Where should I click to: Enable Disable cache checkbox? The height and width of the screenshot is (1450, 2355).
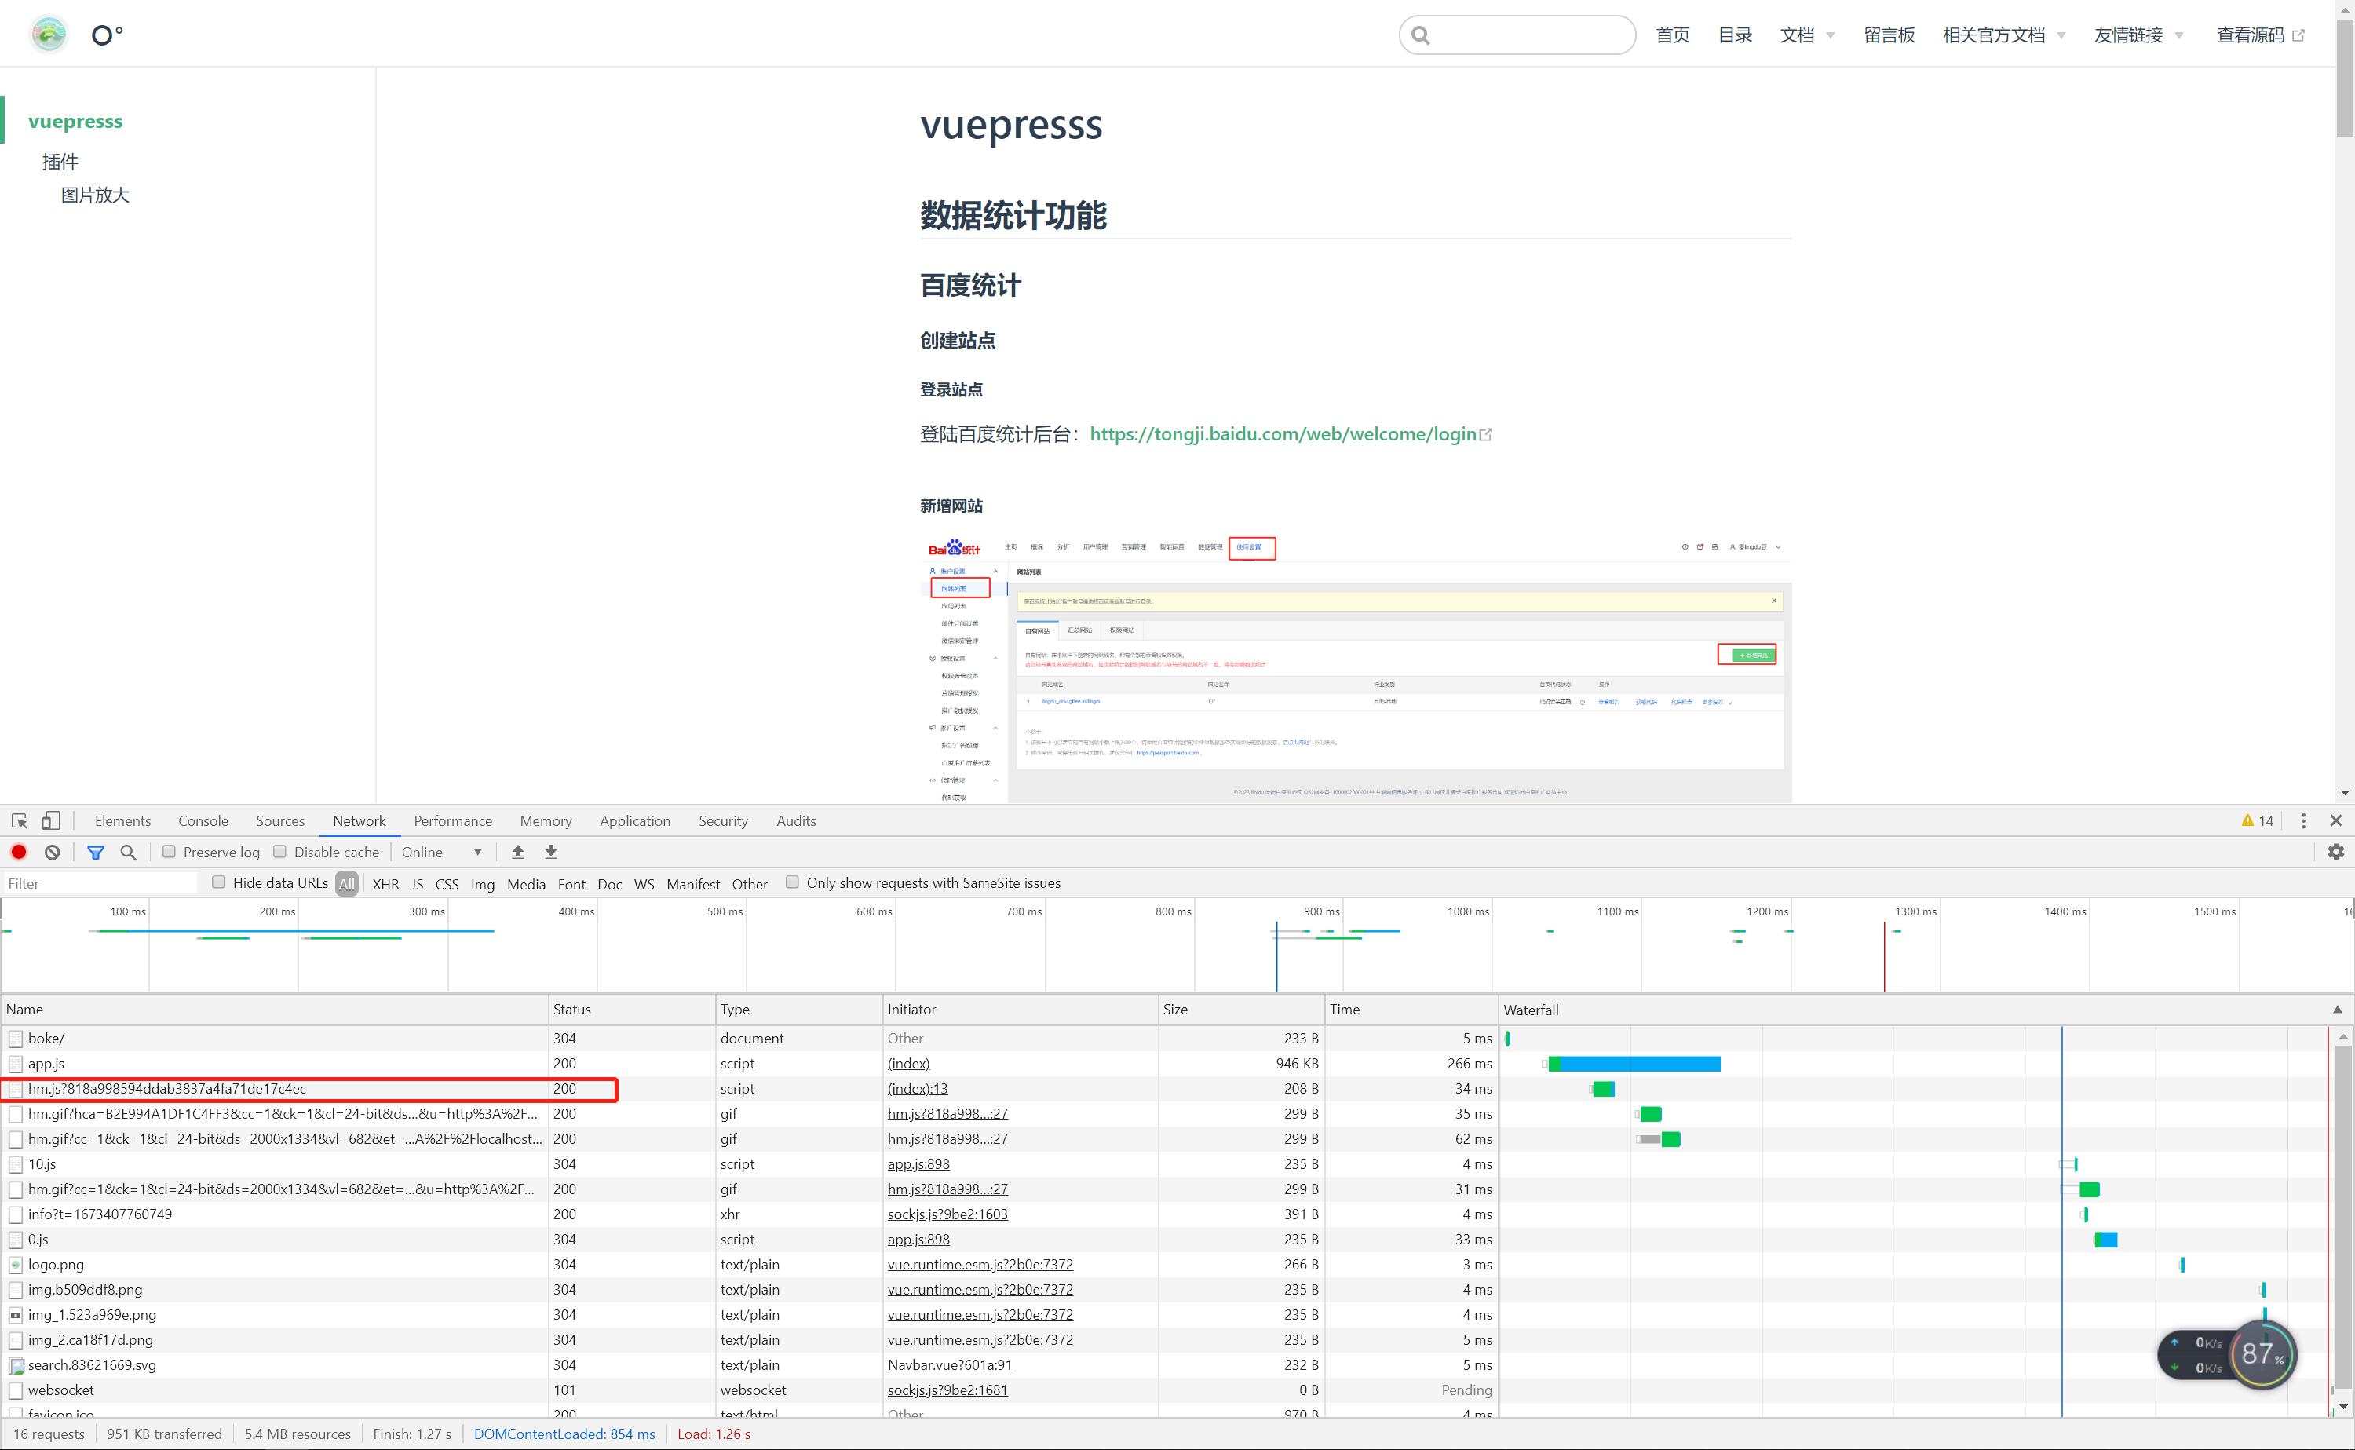pos(280,852)
